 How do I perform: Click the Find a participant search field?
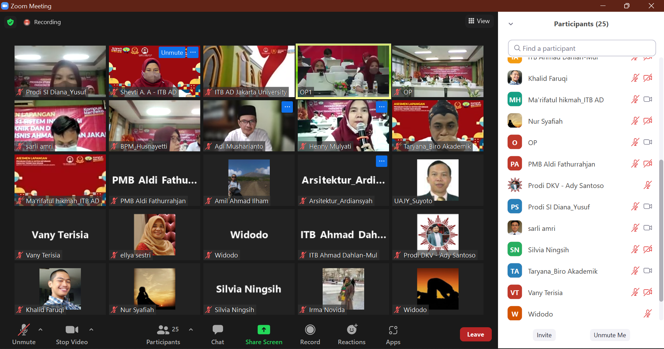tap(582, 48)
